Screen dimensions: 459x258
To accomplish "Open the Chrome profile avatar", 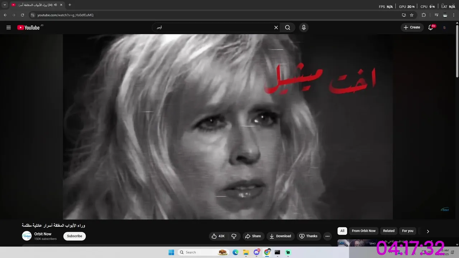I will coord(445,15).
